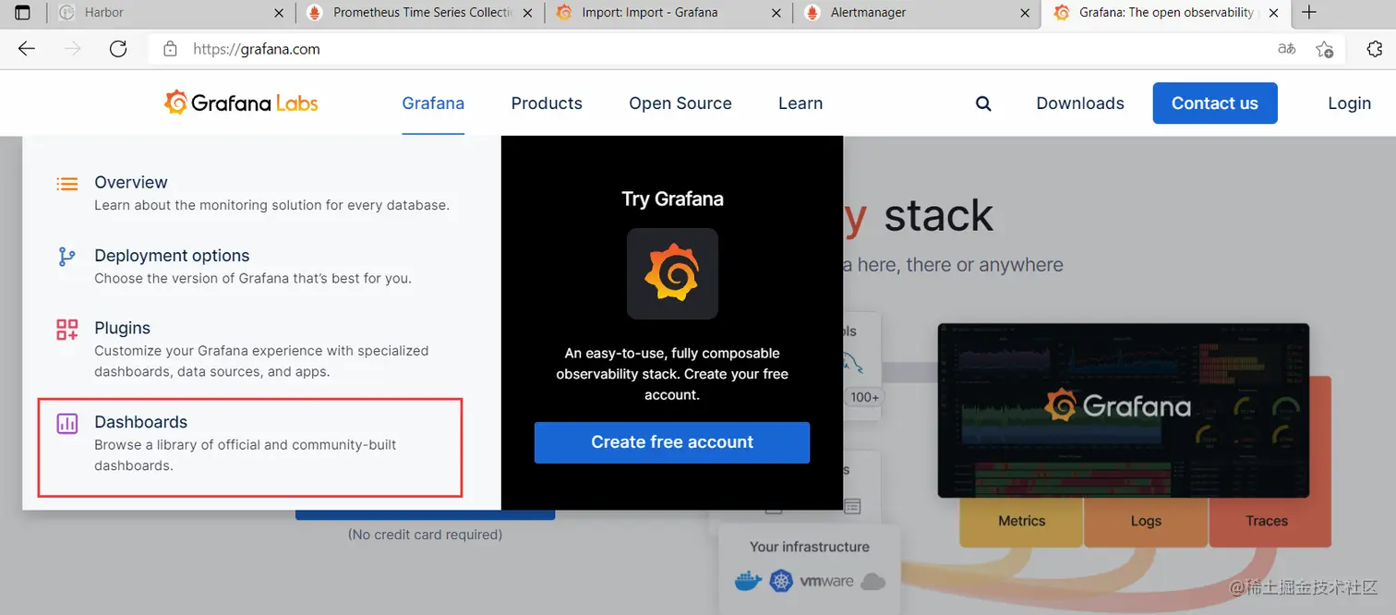Viewport: 1396px width, 615px height.
Task: Close the Alertmanager tab
Action: (x=1024, y=13)
